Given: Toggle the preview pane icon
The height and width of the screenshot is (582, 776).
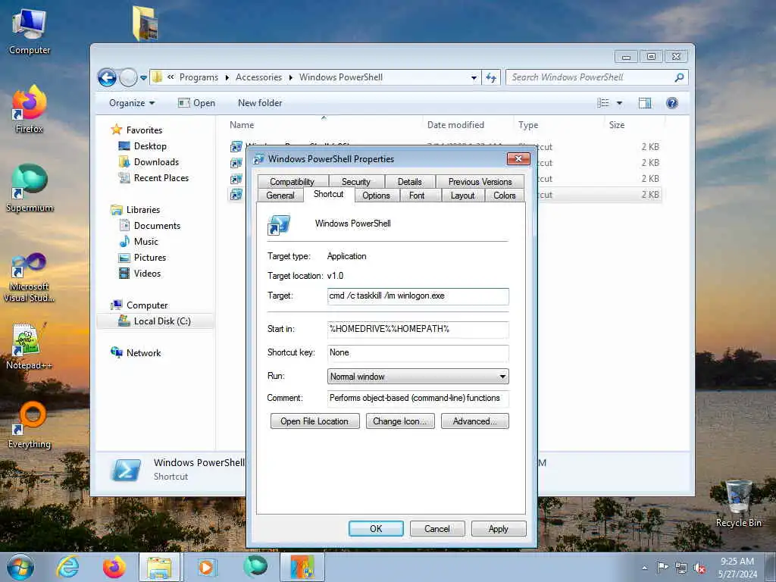Looking at the screenshot, I should click(645, 103).
